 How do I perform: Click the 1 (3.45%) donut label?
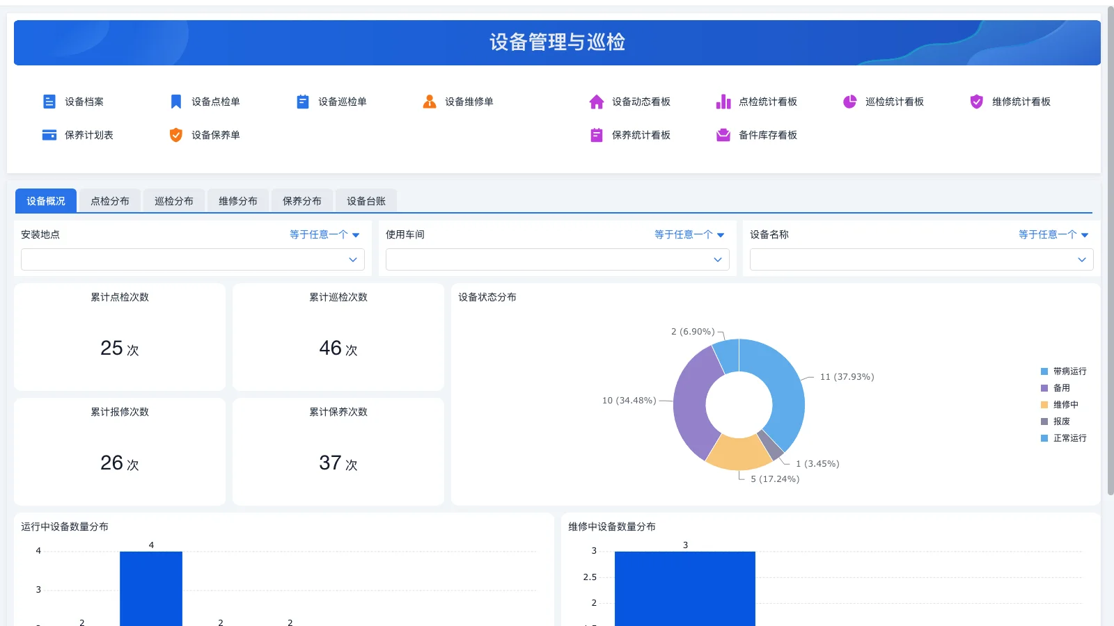817,464
